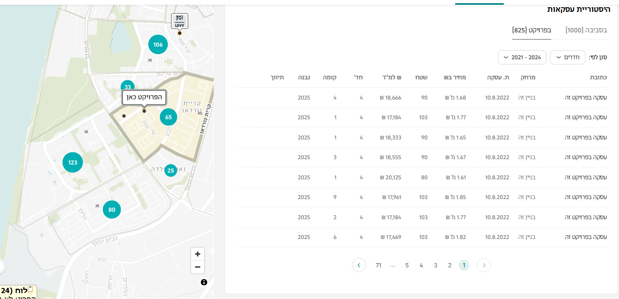The image size is (619, 299).
Task: Open the חדרים filter dropdown
Action: tap(568, 57)
